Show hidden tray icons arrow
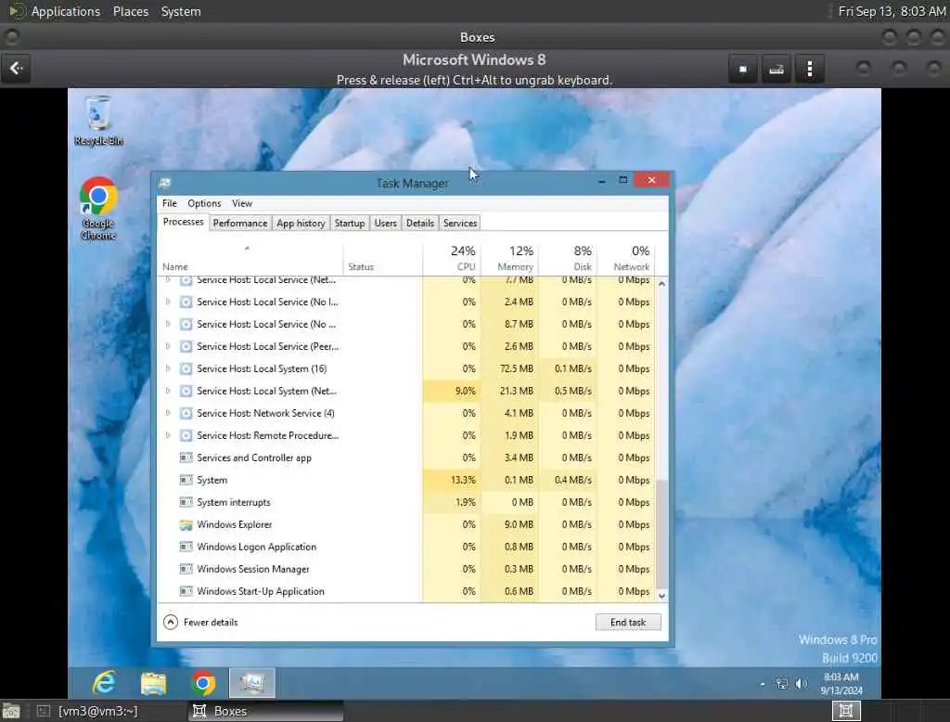 click(763, 684)
